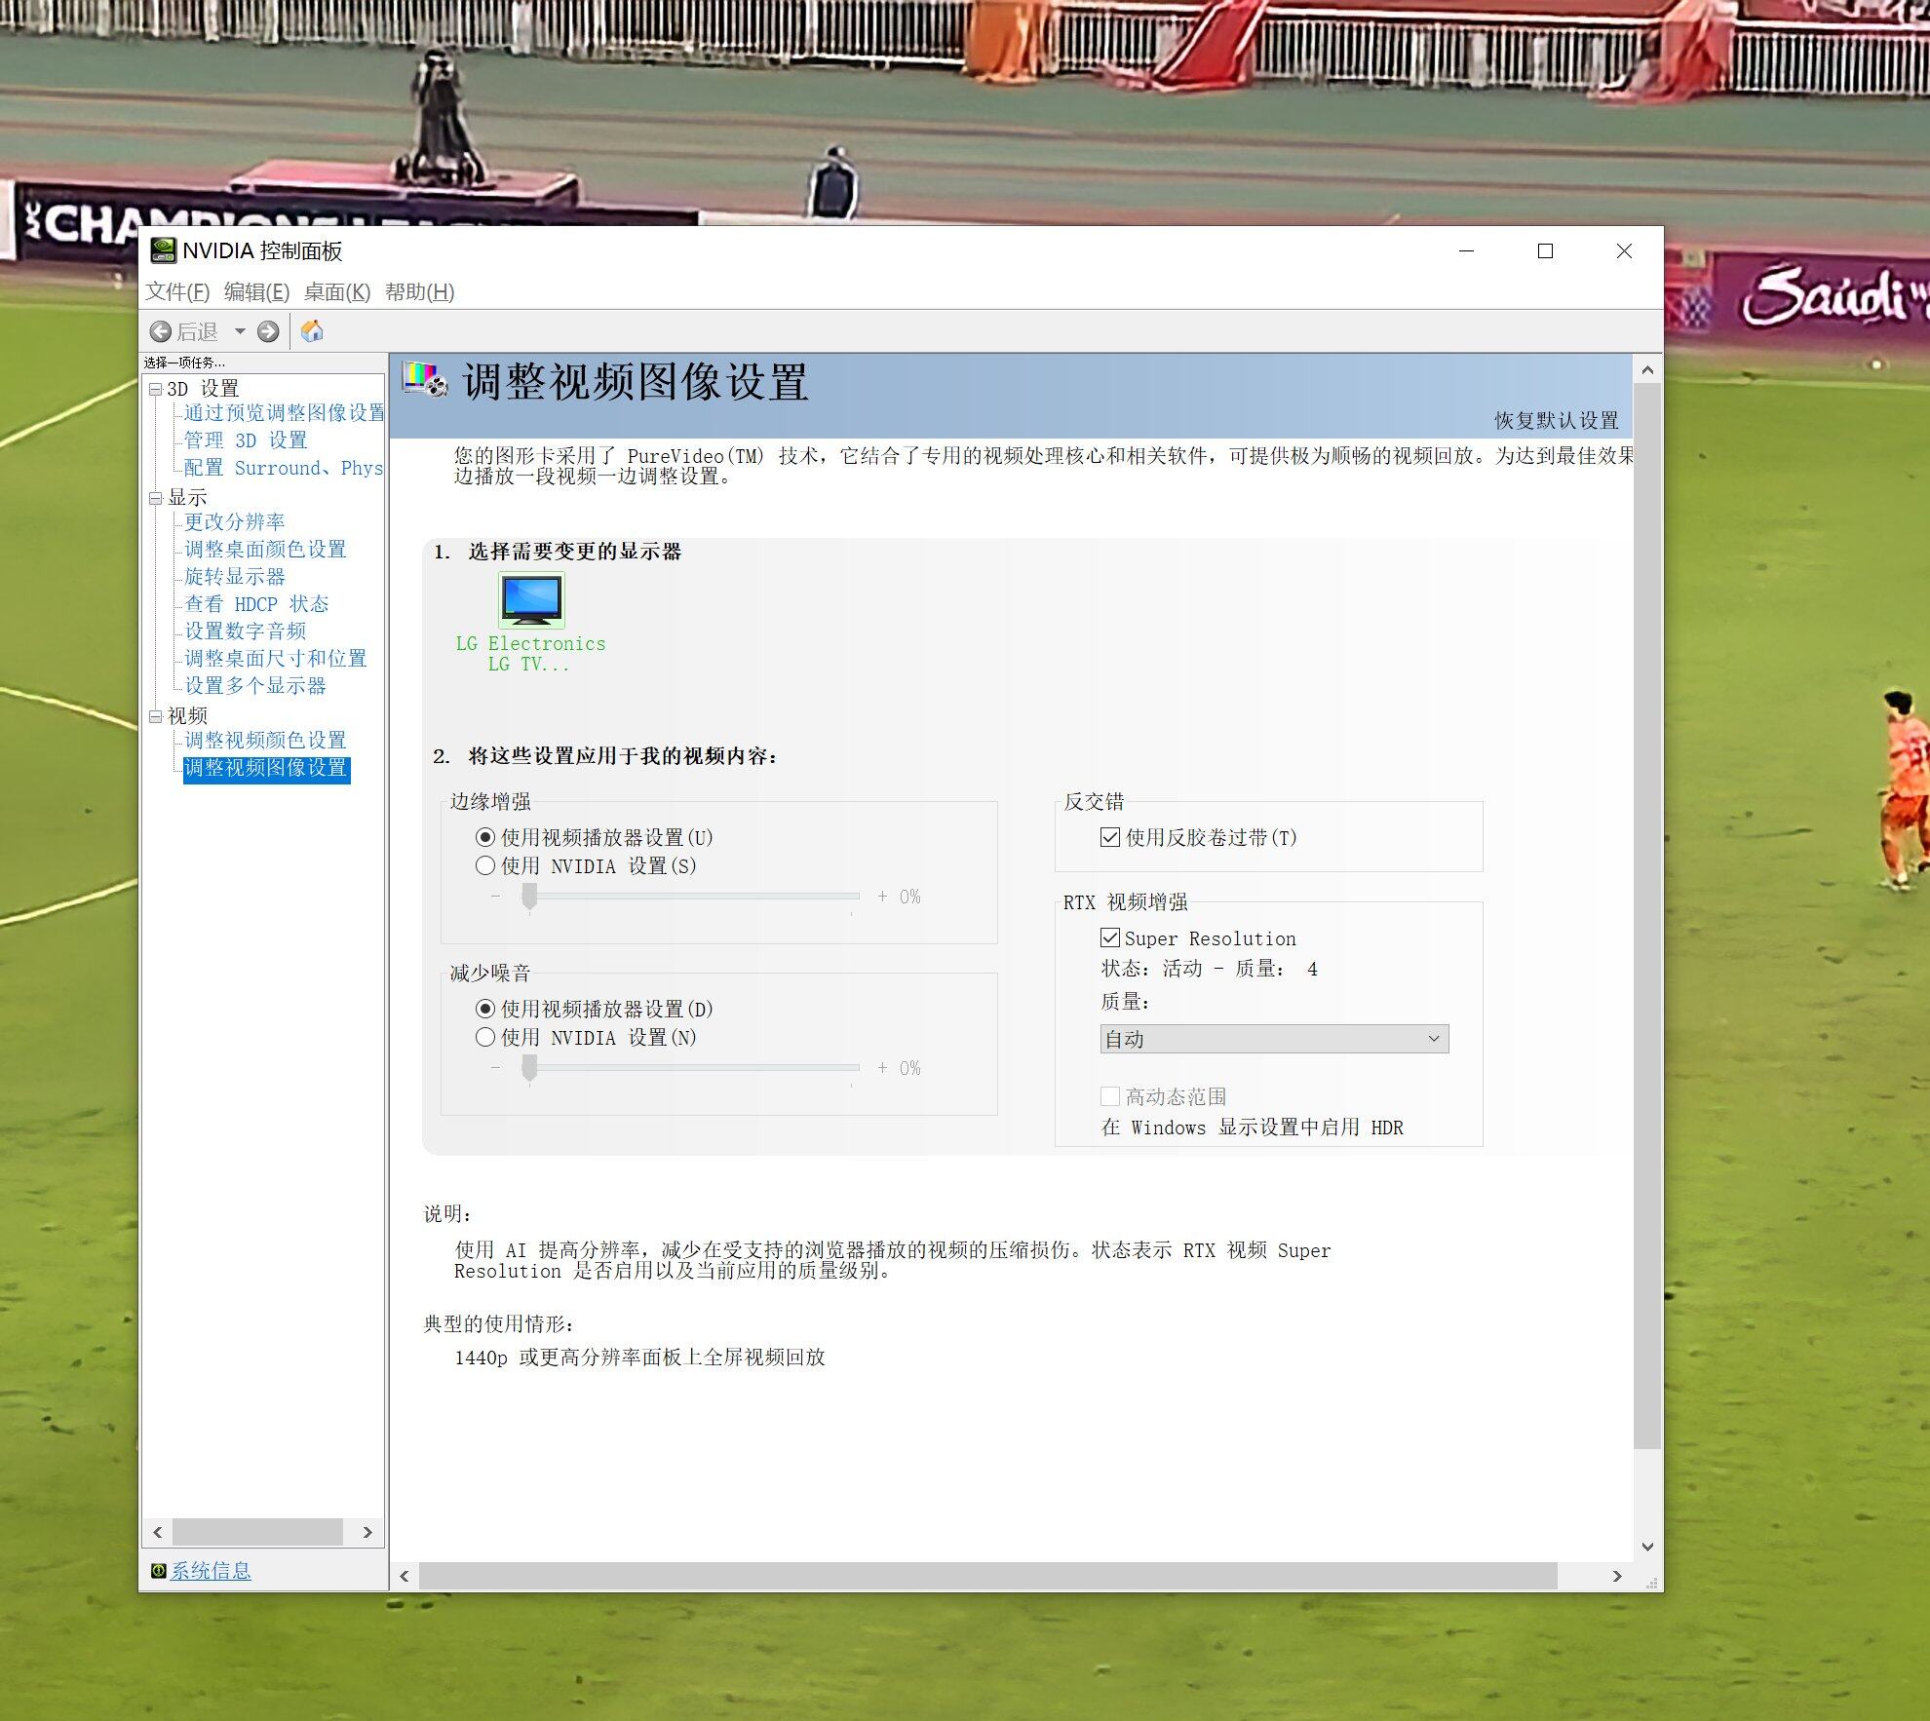Open 调整视频颜色设置 page

(x=265, y=741)
